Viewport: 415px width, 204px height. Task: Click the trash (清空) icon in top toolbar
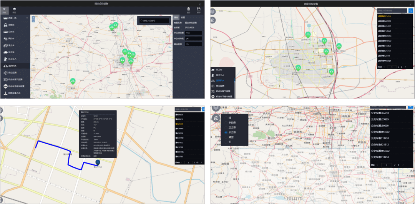[188, 9]
